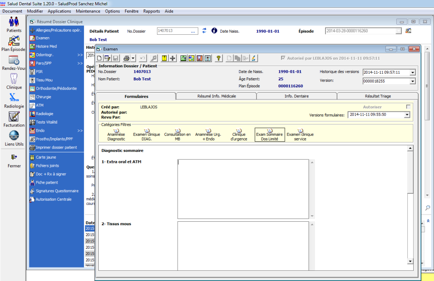
Task: Open the Rendez-Vous calendar icon
Action: click(14, 63)
